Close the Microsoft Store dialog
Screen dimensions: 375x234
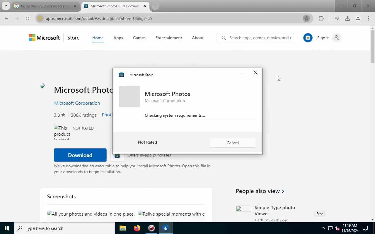255,73
